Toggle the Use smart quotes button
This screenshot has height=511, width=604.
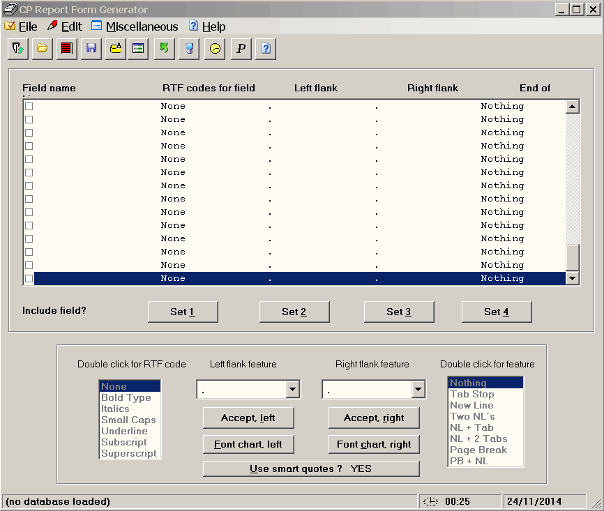311,468
